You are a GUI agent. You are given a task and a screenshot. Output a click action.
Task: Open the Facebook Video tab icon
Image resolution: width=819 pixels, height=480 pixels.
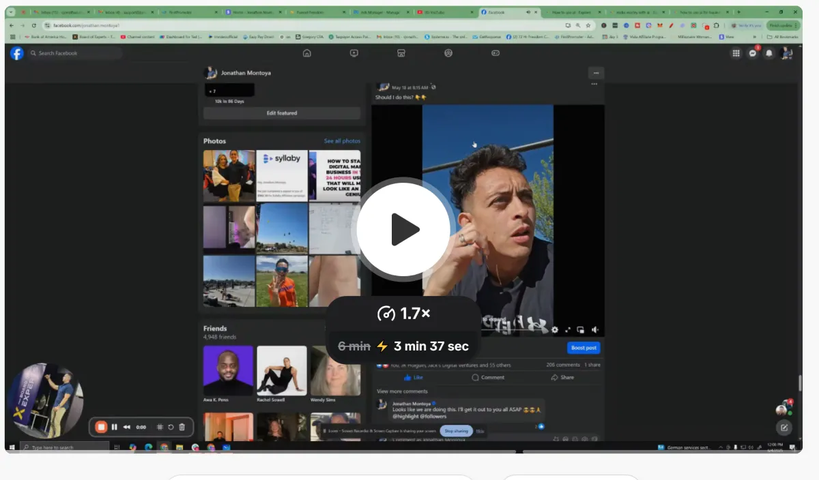[354, 53]
